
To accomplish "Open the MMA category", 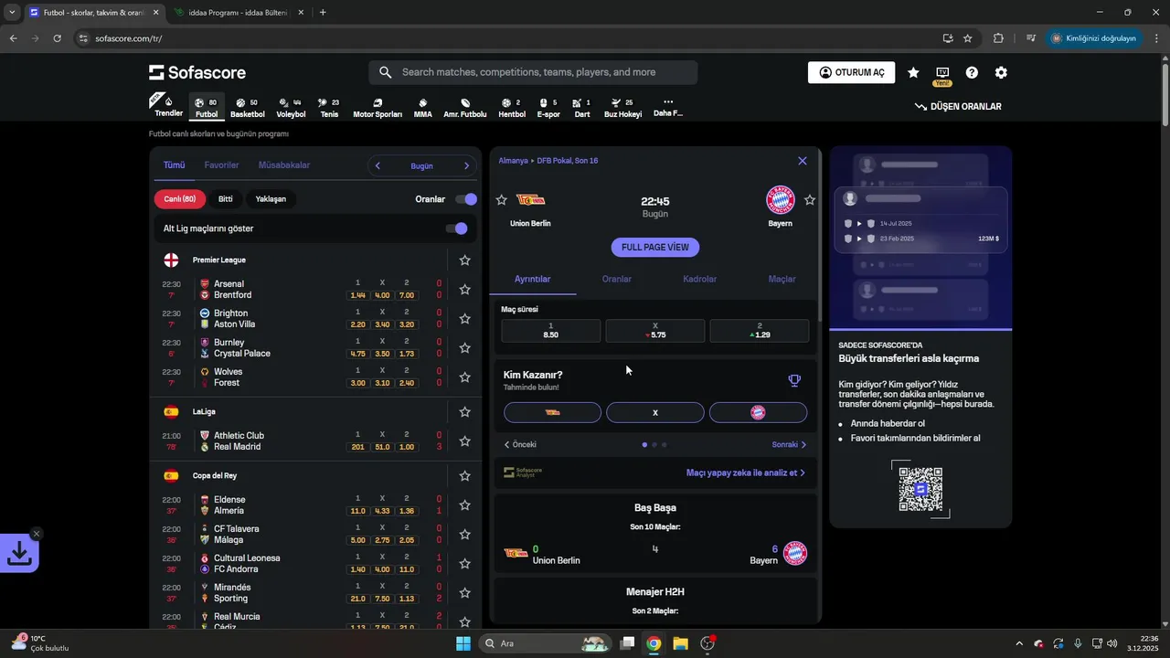I will point(423,108).
